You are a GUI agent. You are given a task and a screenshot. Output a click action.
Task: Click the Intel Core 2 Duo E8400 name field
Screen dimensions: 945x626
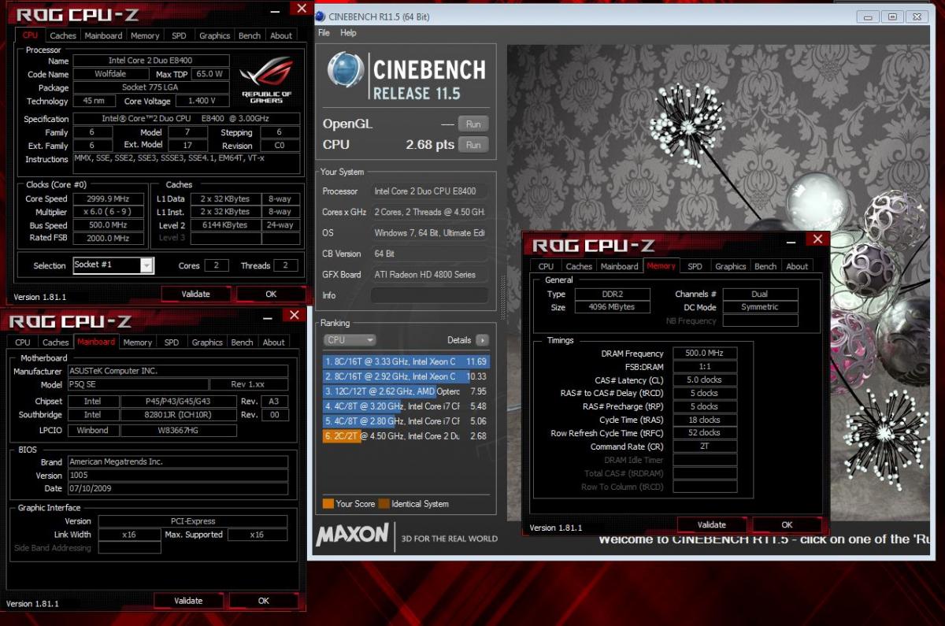[151, 61]
